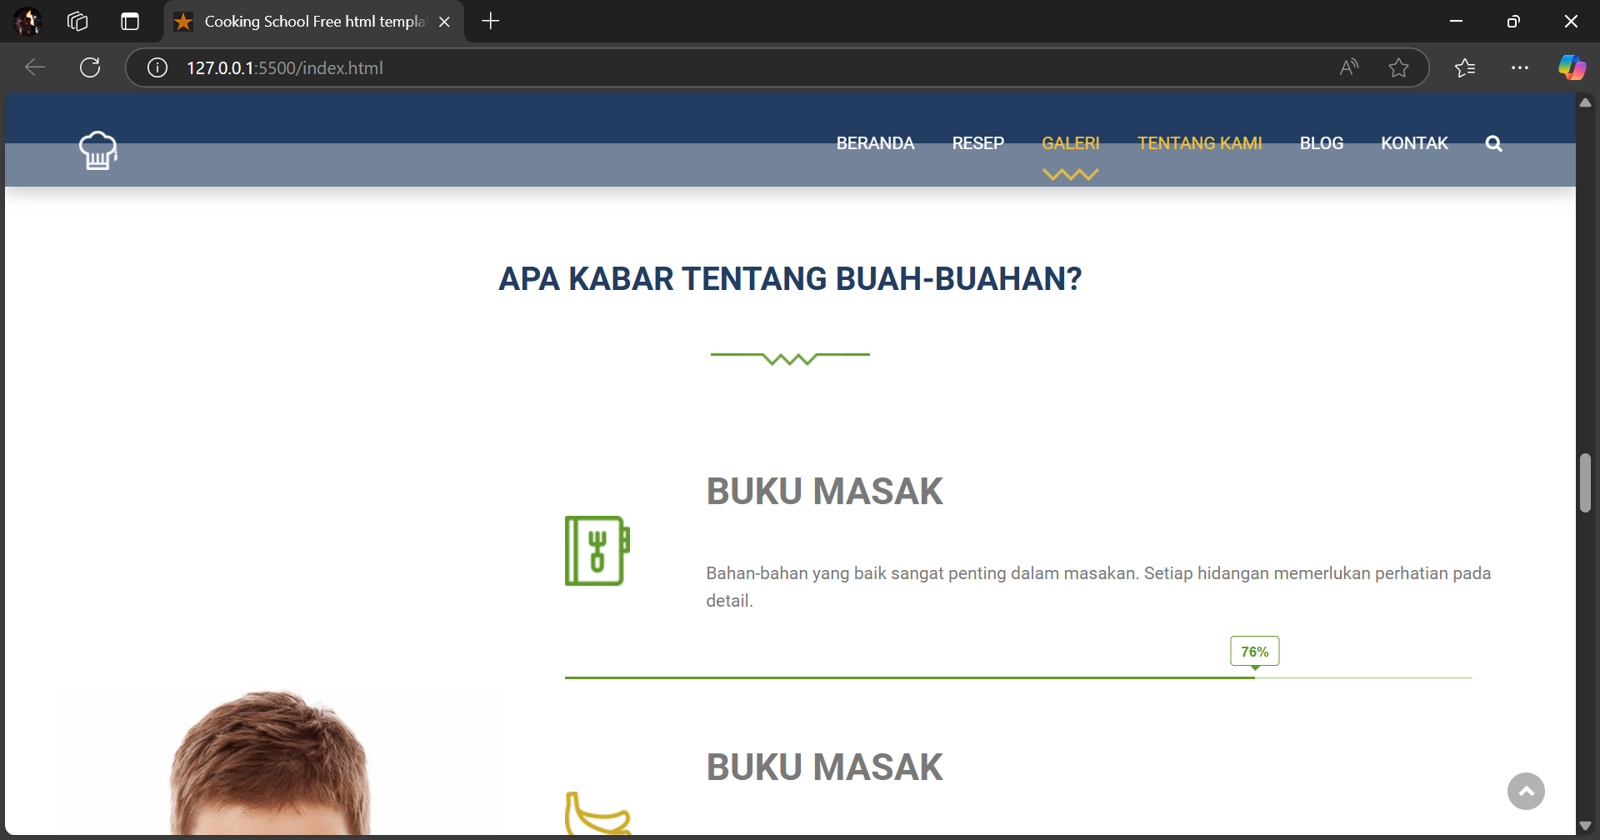The width and height of the screenshot is (1600, 840).
Task: Go to the BERANDA menu item
Action: tap(875, 143)
